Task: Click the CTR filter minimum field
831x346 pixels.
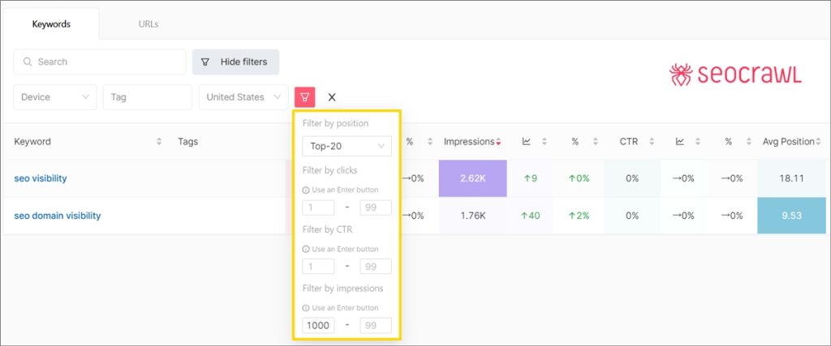Action: (x=318, y=267)
